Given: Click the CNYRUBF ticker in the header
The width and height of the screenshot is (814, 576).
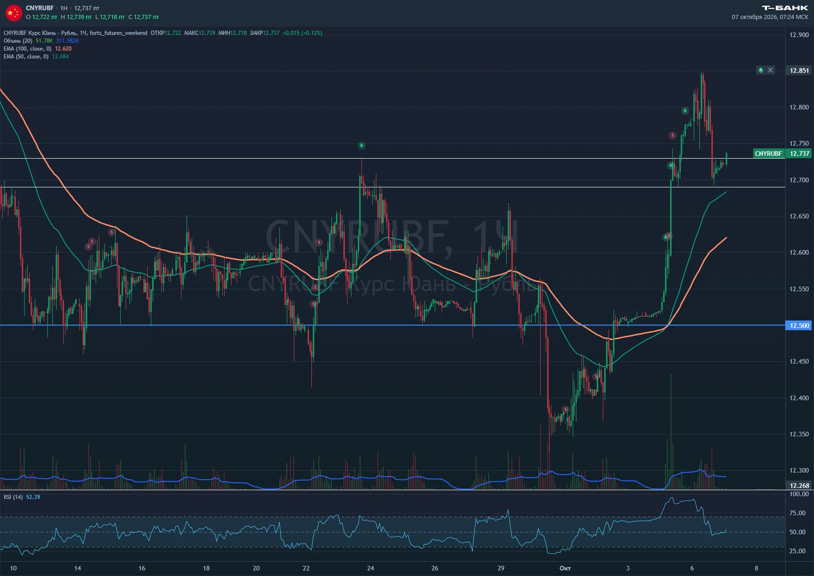Looking at the screenshot, I should (x=39, y=8).
